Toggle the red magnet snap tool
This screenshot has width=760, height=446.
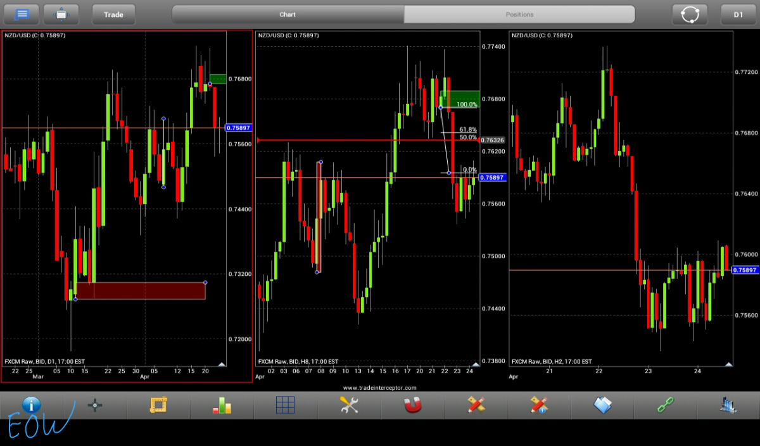412,405
